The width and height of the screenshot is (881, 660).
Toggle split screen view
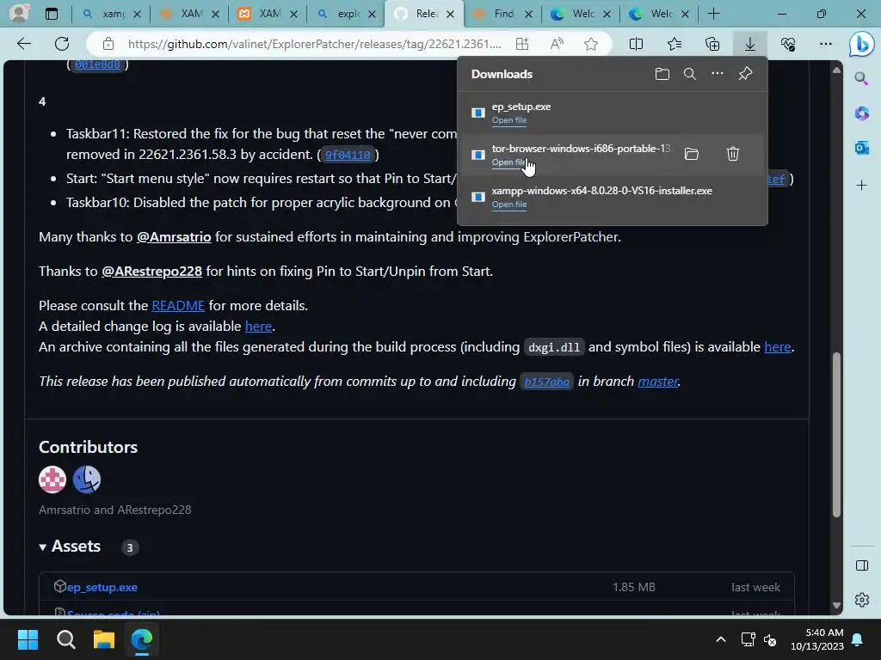(636, 44)
